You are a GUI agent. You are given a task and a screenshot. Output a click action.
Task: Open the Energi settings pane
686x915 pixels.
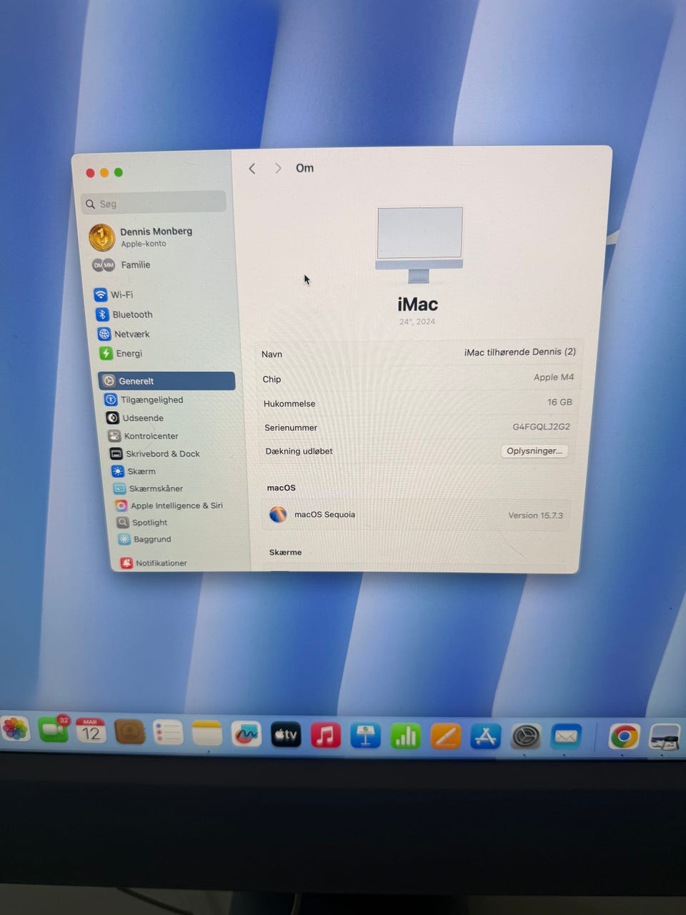click(x=121, y=353)
